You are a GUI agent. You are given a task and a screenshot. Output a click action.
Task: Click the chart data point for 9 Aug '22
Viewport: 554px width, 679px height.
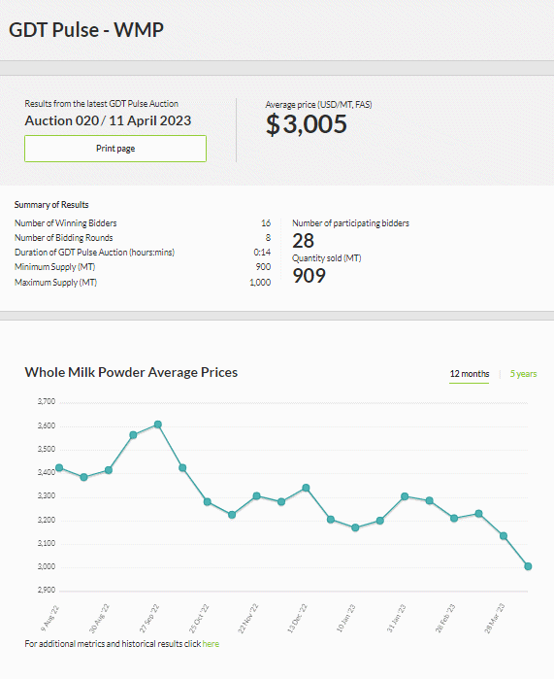pyautogui.click(x=59, y=467)
